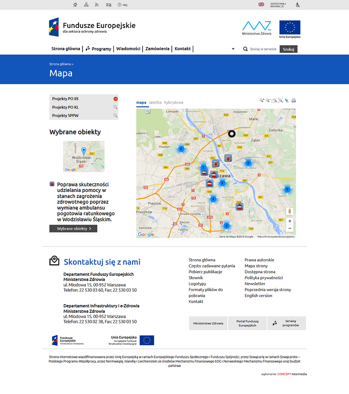Click the Wybrane obiekty button

tap(73, 229)
